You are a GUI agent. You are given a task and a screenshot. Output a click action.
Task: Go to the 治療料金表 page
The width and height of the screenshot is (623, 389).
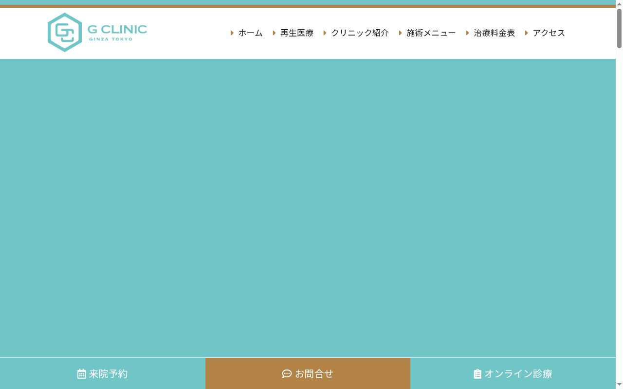(494, 33)
